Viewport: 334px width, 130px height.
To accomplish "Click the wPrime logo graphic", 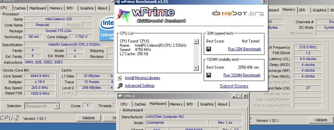I will (x=151, y=15).
